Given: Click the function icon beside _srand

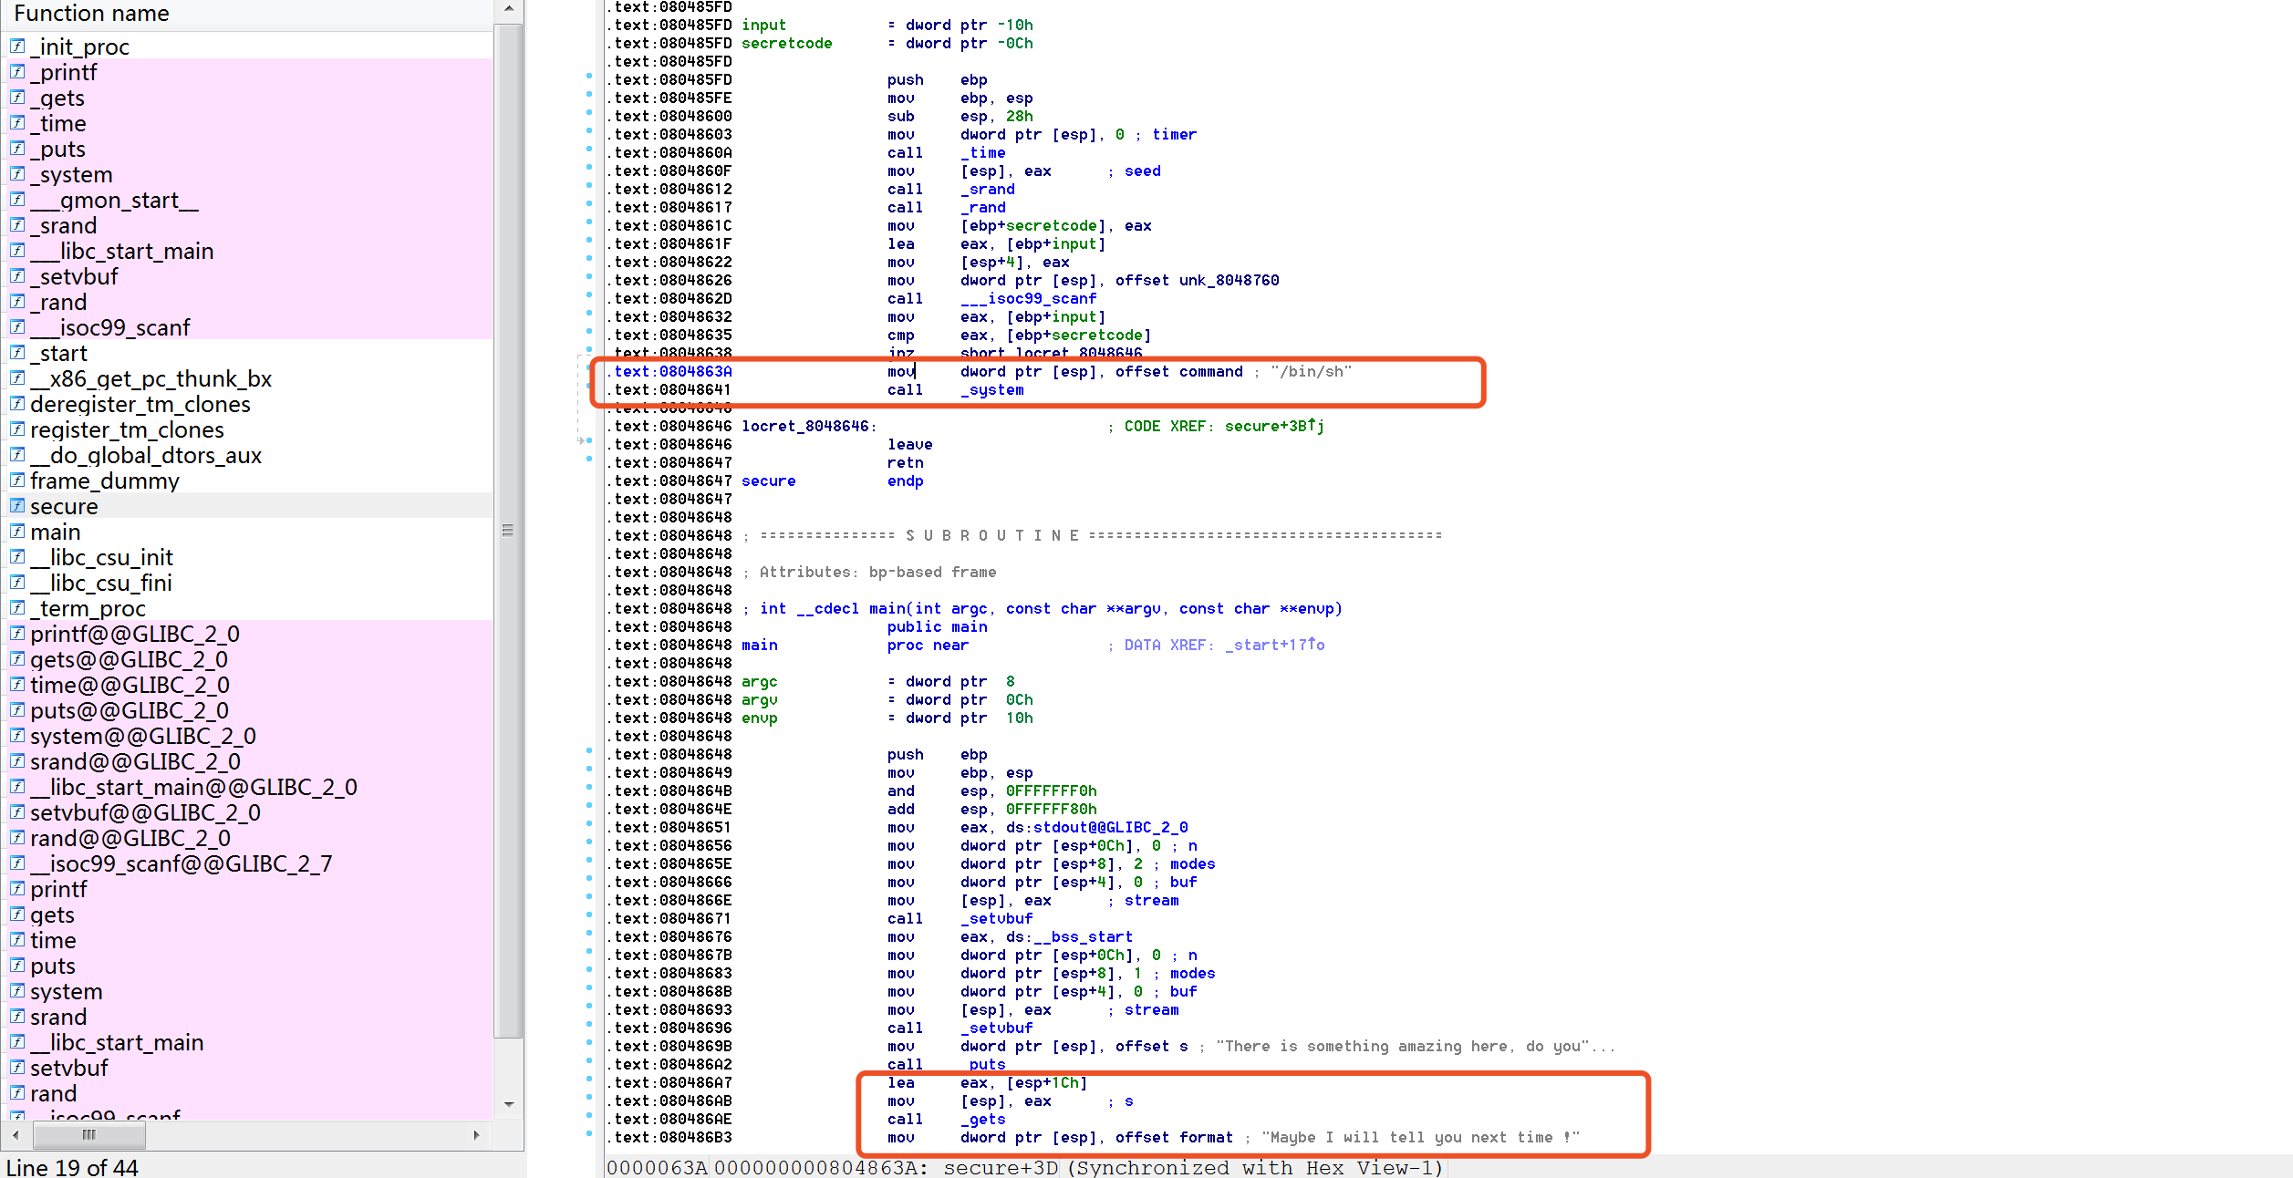Looking at the screenshot, I should point(17,224).
